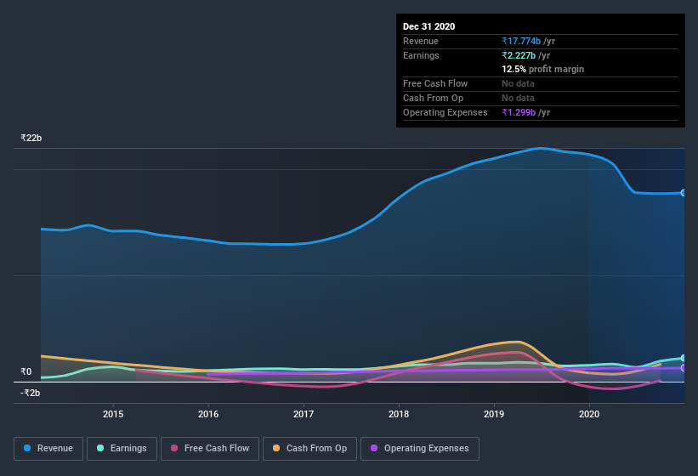Click the 2017 x-axis label
The width and height of the screenshot is (698, 476).
click(304, 414)
